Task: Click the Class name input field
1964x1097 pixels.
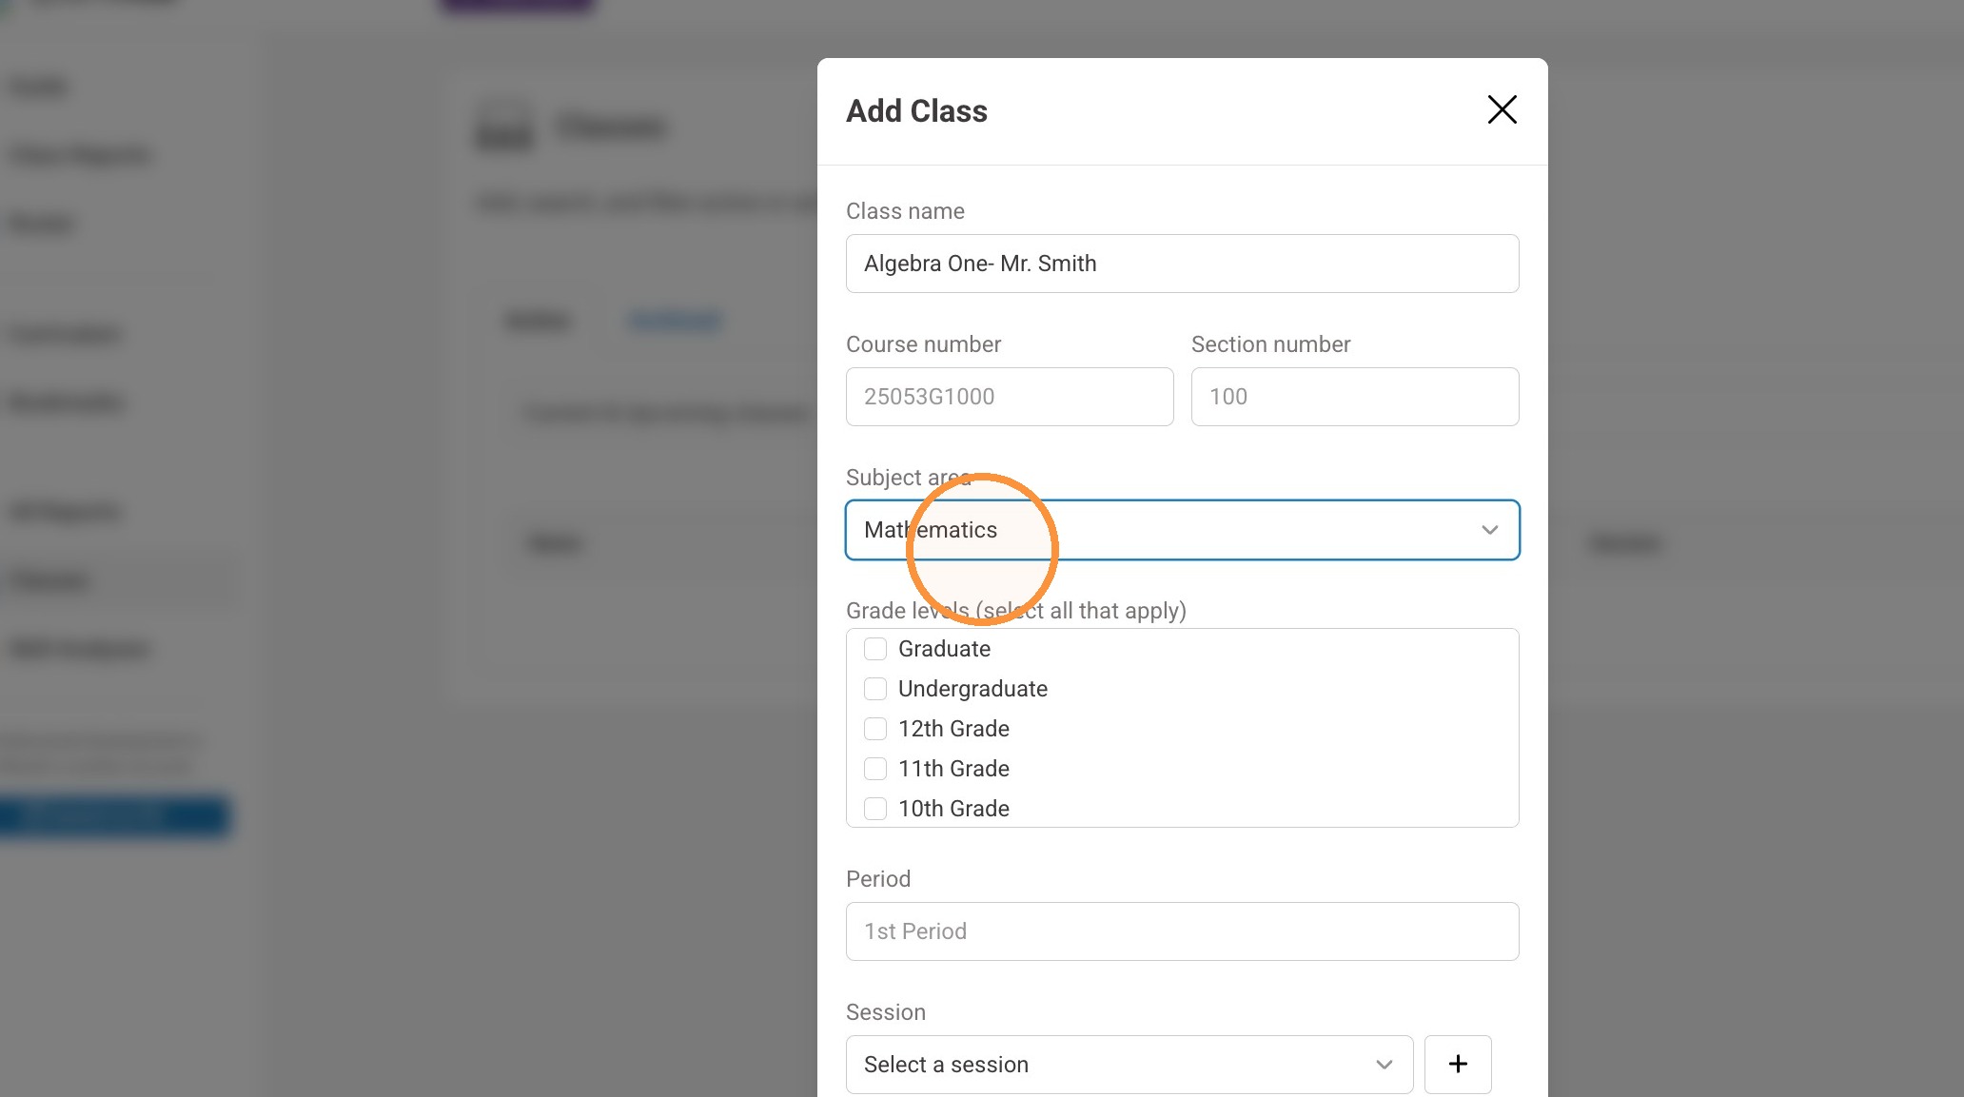Action: click(1182, 264)
